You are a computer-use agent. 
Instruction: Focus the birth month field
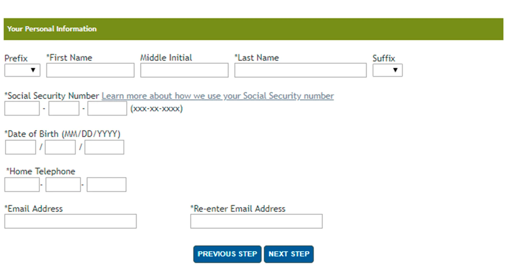(x=20, y=147)
